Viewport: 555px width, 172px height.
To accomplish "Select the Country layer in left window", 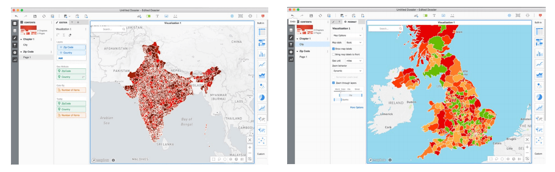I will [71, 53].
